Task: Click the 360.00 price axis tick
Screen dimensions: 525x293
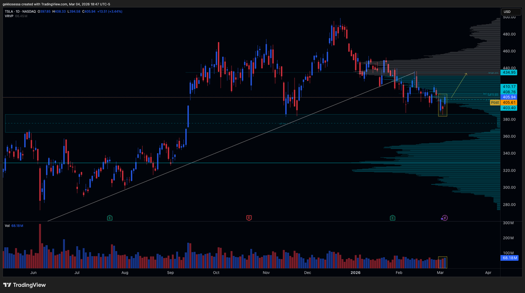Action: coord(509,136)
